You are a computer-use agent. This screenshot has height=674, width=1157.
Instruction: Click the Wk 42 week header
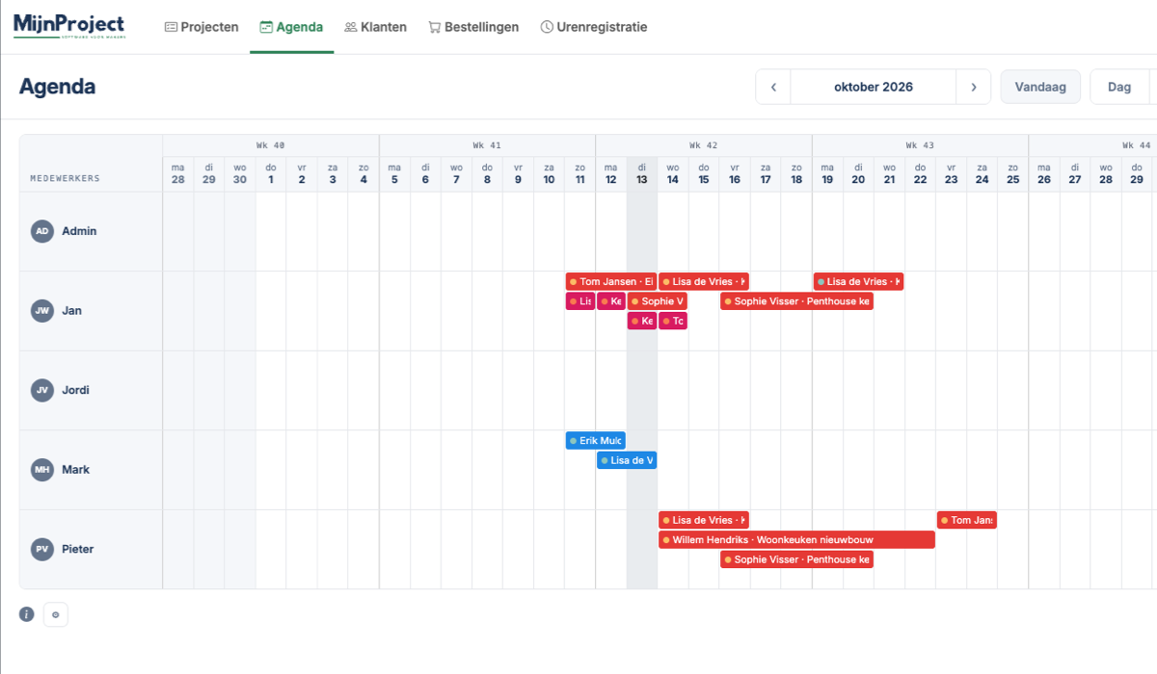(x=704, y=145)
